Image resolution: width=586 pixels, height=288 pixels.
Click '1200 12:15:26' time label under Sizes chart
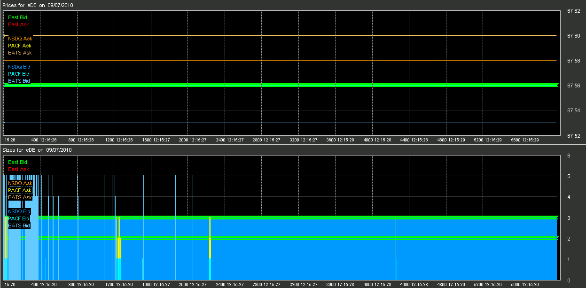coord(118,285)
